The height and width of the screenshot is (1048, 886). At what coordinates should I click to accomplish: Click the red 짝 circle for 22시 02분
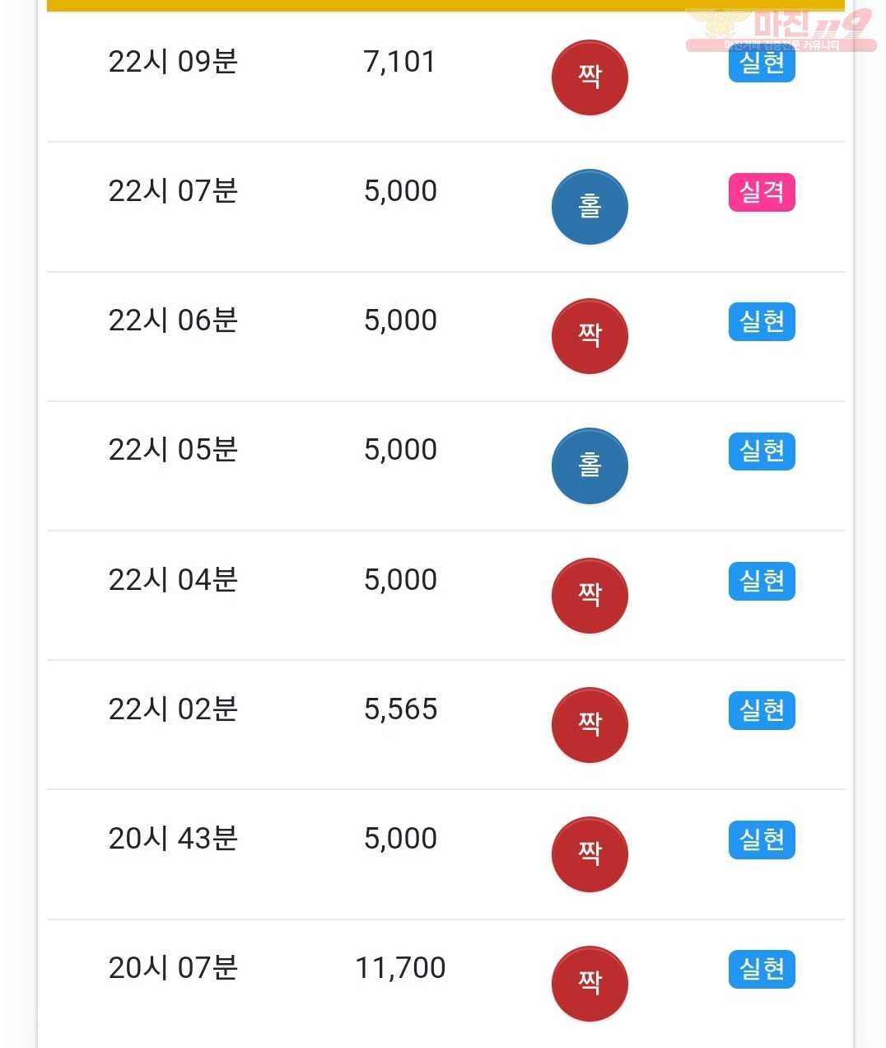pyautogui.click(x=590, y=725)
